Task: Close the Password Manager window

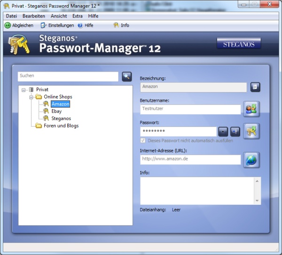Action: point(269,4)
